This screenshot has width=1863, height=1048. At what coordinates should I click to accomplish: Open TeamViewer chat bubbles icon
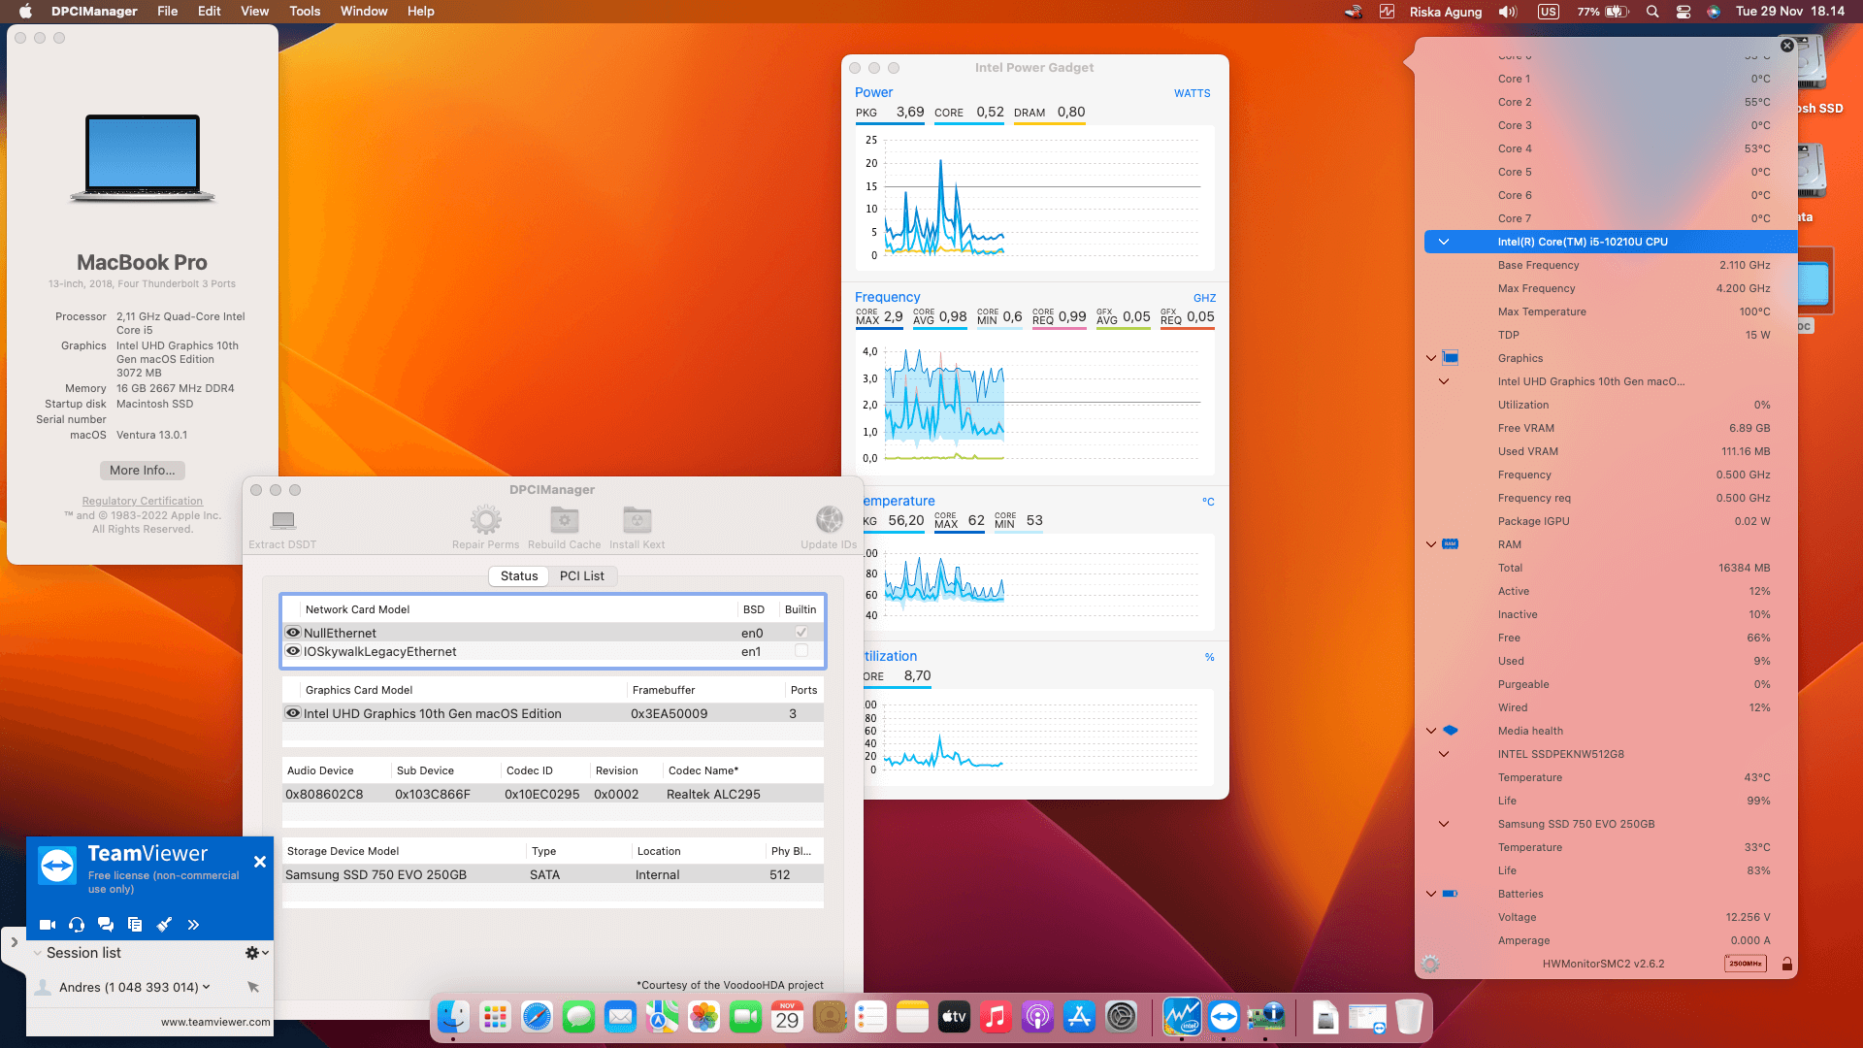pos(106,925)
